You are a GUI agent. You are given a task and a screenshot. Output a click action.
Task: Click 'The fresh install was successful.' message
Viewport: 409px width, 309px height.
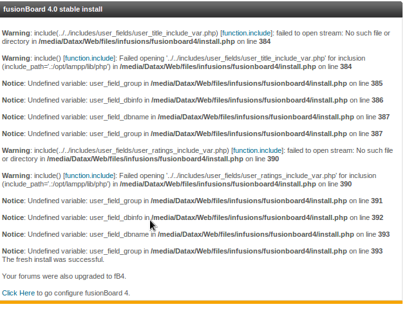tap(53, 259)
